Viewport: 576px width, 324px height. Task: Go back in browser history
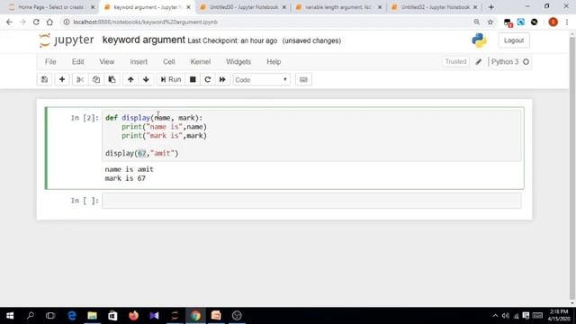tap(9, 22)
